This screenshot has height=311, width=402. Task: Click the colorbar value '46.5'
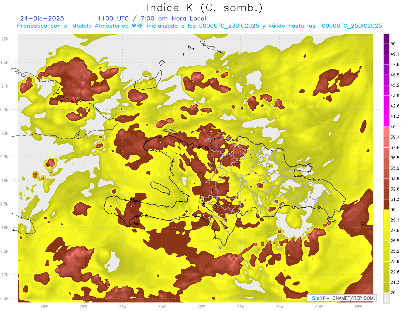pyautogui.click(x=395, y=75)
